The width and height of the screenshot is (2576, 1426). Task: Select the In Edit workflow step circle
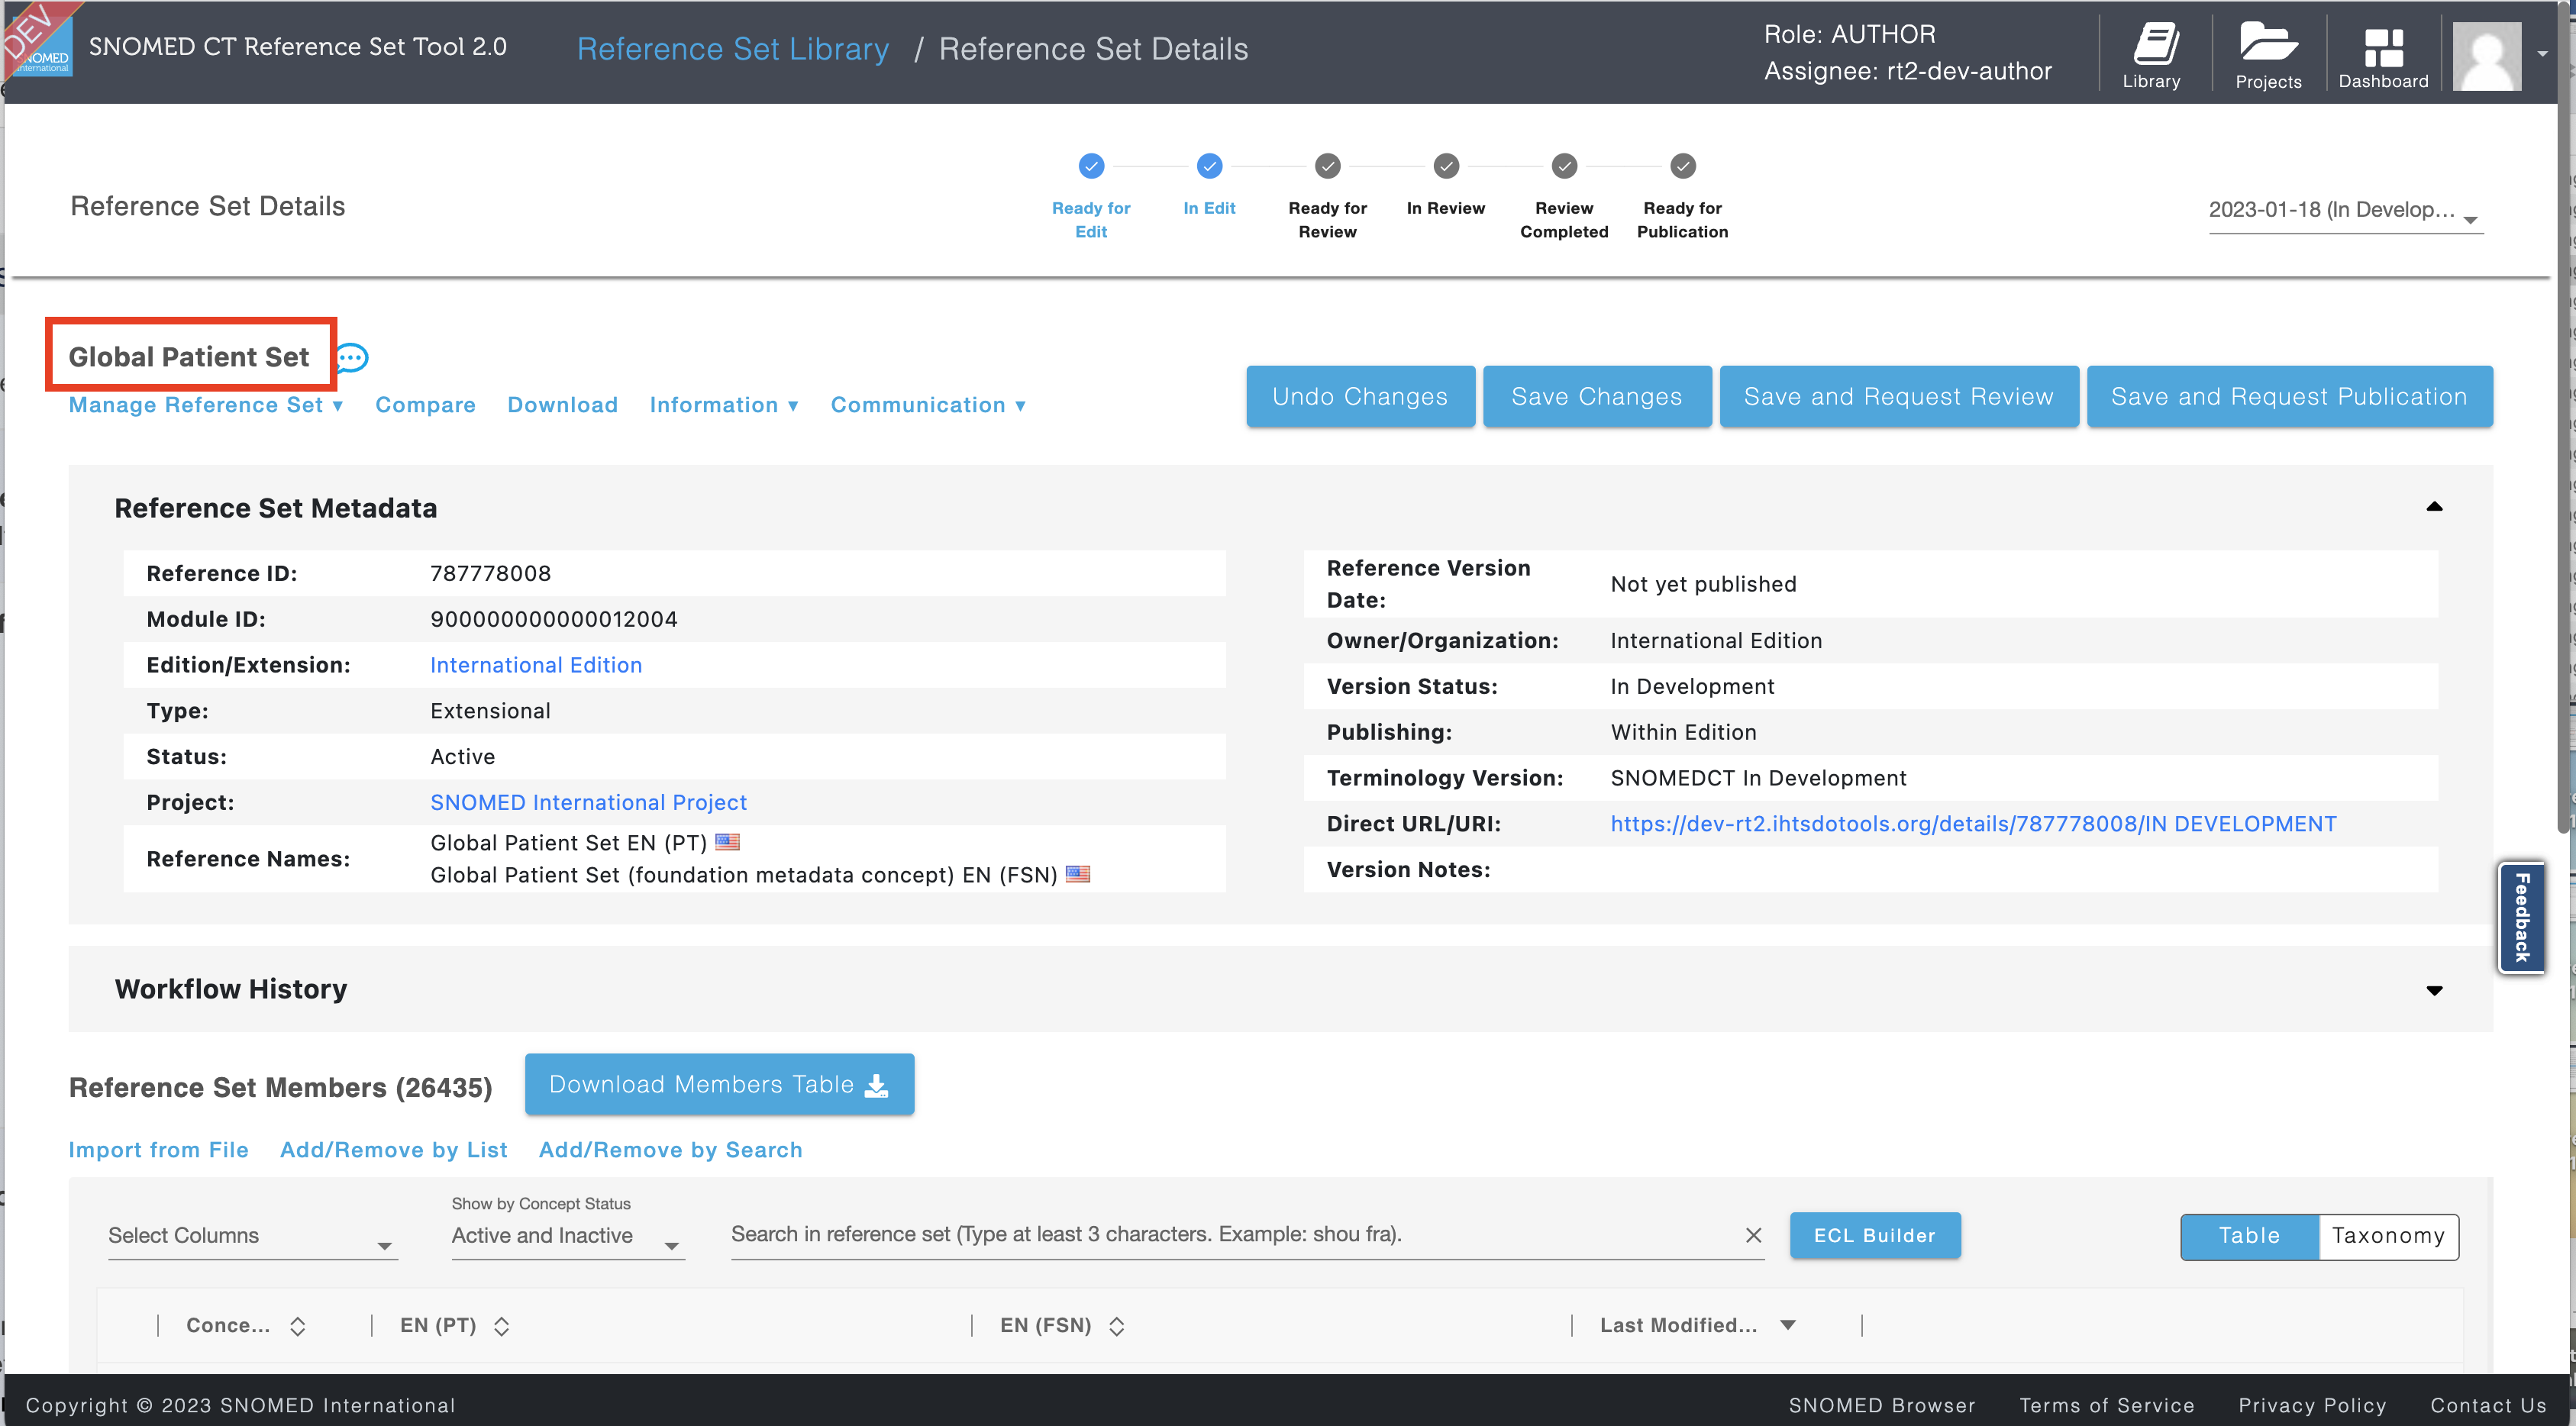[x=1209, y=166]
